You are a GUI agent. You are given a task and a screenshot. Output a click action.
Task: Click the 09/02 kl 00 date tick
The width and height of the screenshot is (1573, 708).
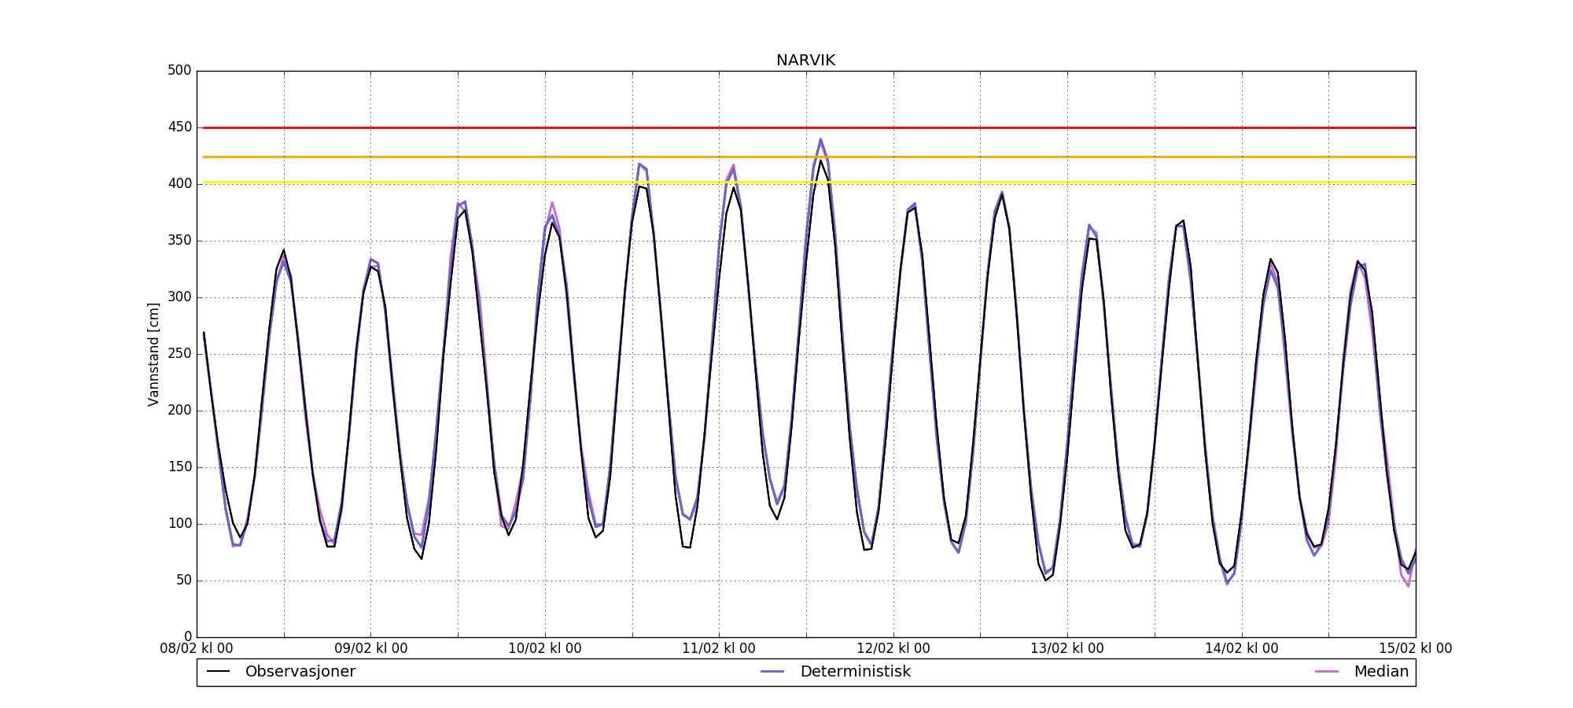[370, 649]
